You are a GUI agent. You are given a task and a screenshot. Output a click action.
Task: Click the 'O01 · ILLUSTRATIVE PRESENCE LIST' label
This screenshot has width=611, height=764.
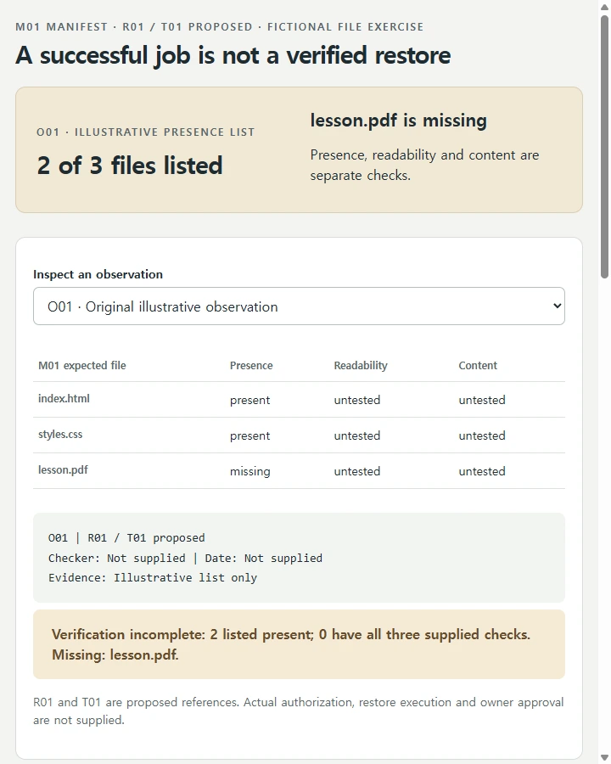146,132
